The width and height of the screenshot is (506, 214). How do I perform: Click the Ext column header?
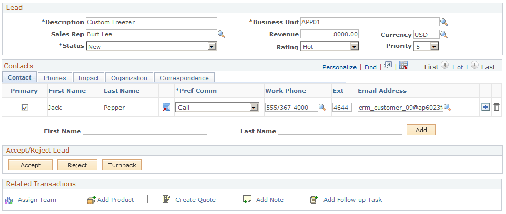coord(338,91)
